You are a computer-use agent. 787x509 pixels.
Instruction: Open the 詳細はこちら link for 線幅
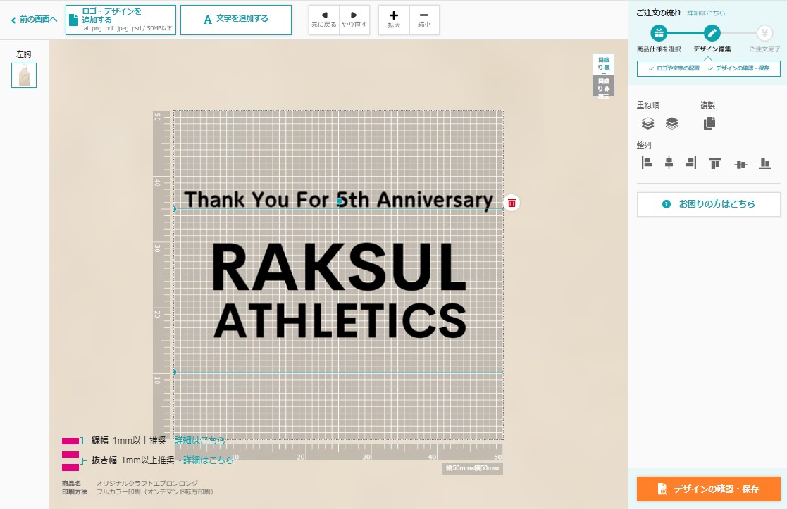(200, 440)
